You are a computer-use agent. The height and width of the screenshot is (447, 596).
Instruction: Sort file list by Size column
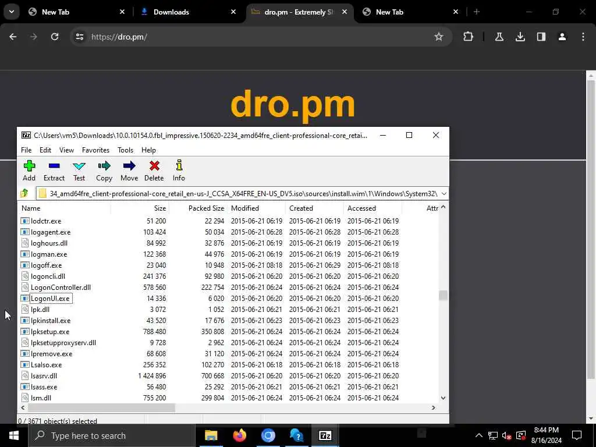tap(140, 208)
